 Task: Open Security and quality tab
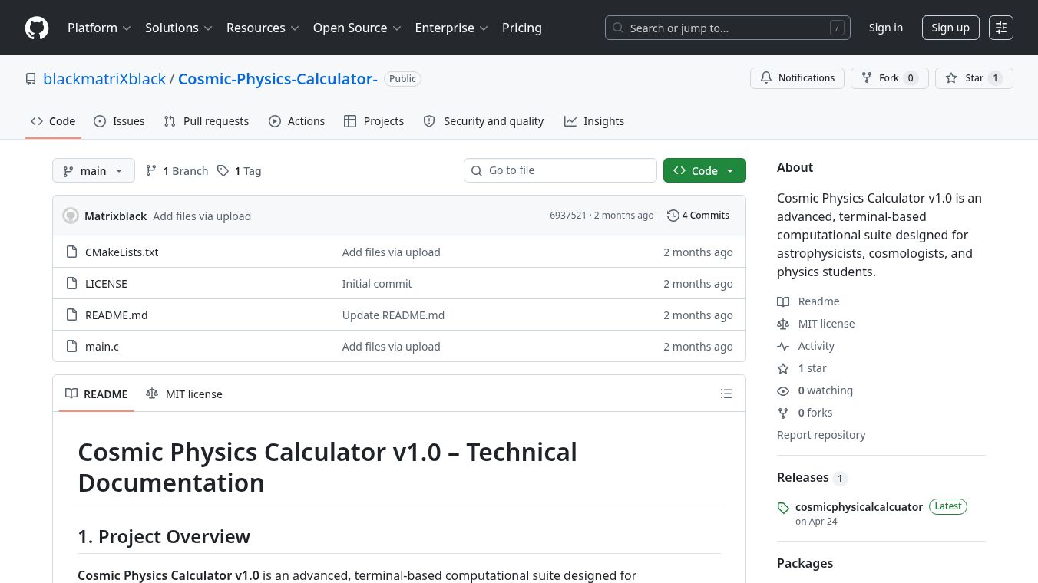pyautogui.click(x=484, y=121)
